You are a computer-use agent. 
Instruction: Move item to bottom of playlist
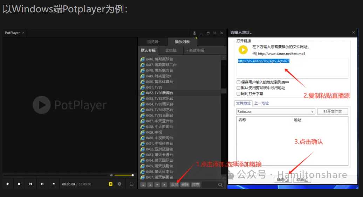pyautogui.click(x=164, y=185)
